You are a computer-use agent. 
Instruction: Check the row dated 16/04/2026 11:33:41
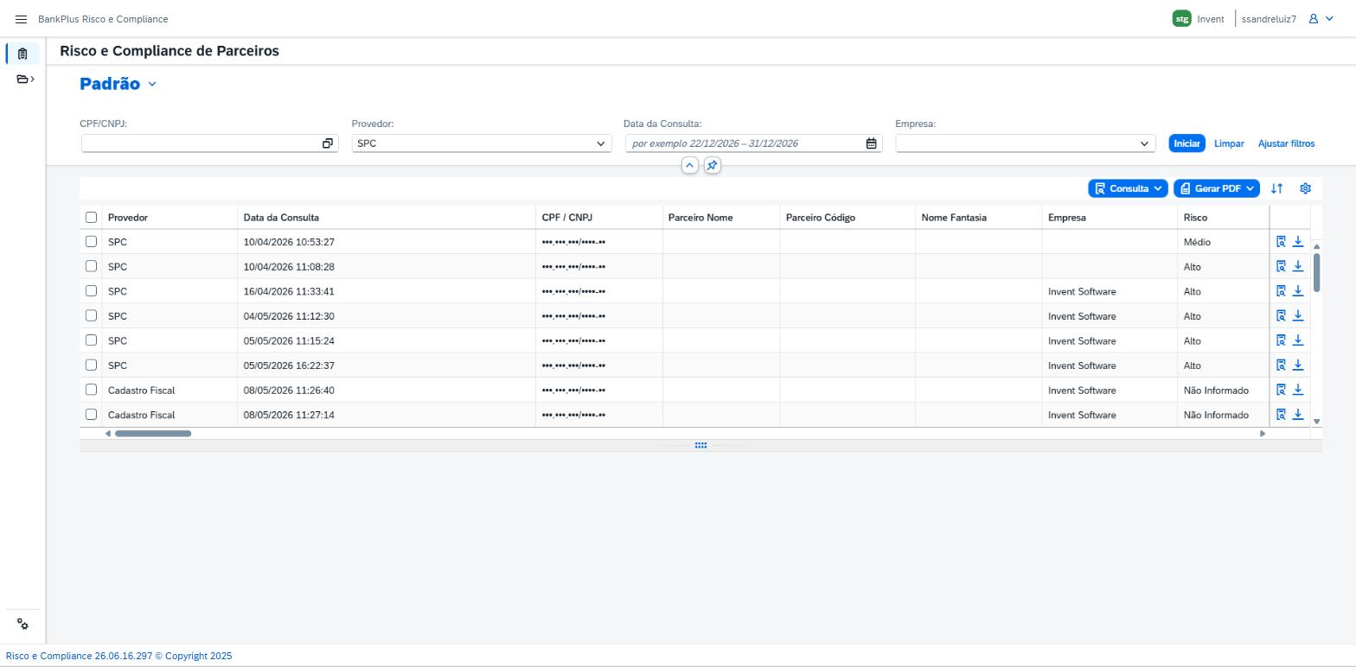(91, 290)
